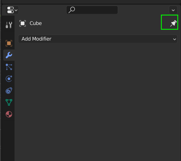
Task: Open the Tool properties tab
Action: [9, 25]
